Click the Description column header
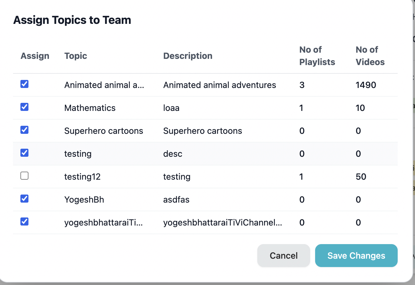Viewport: 415px width, 285px height. tap(188, 56)
